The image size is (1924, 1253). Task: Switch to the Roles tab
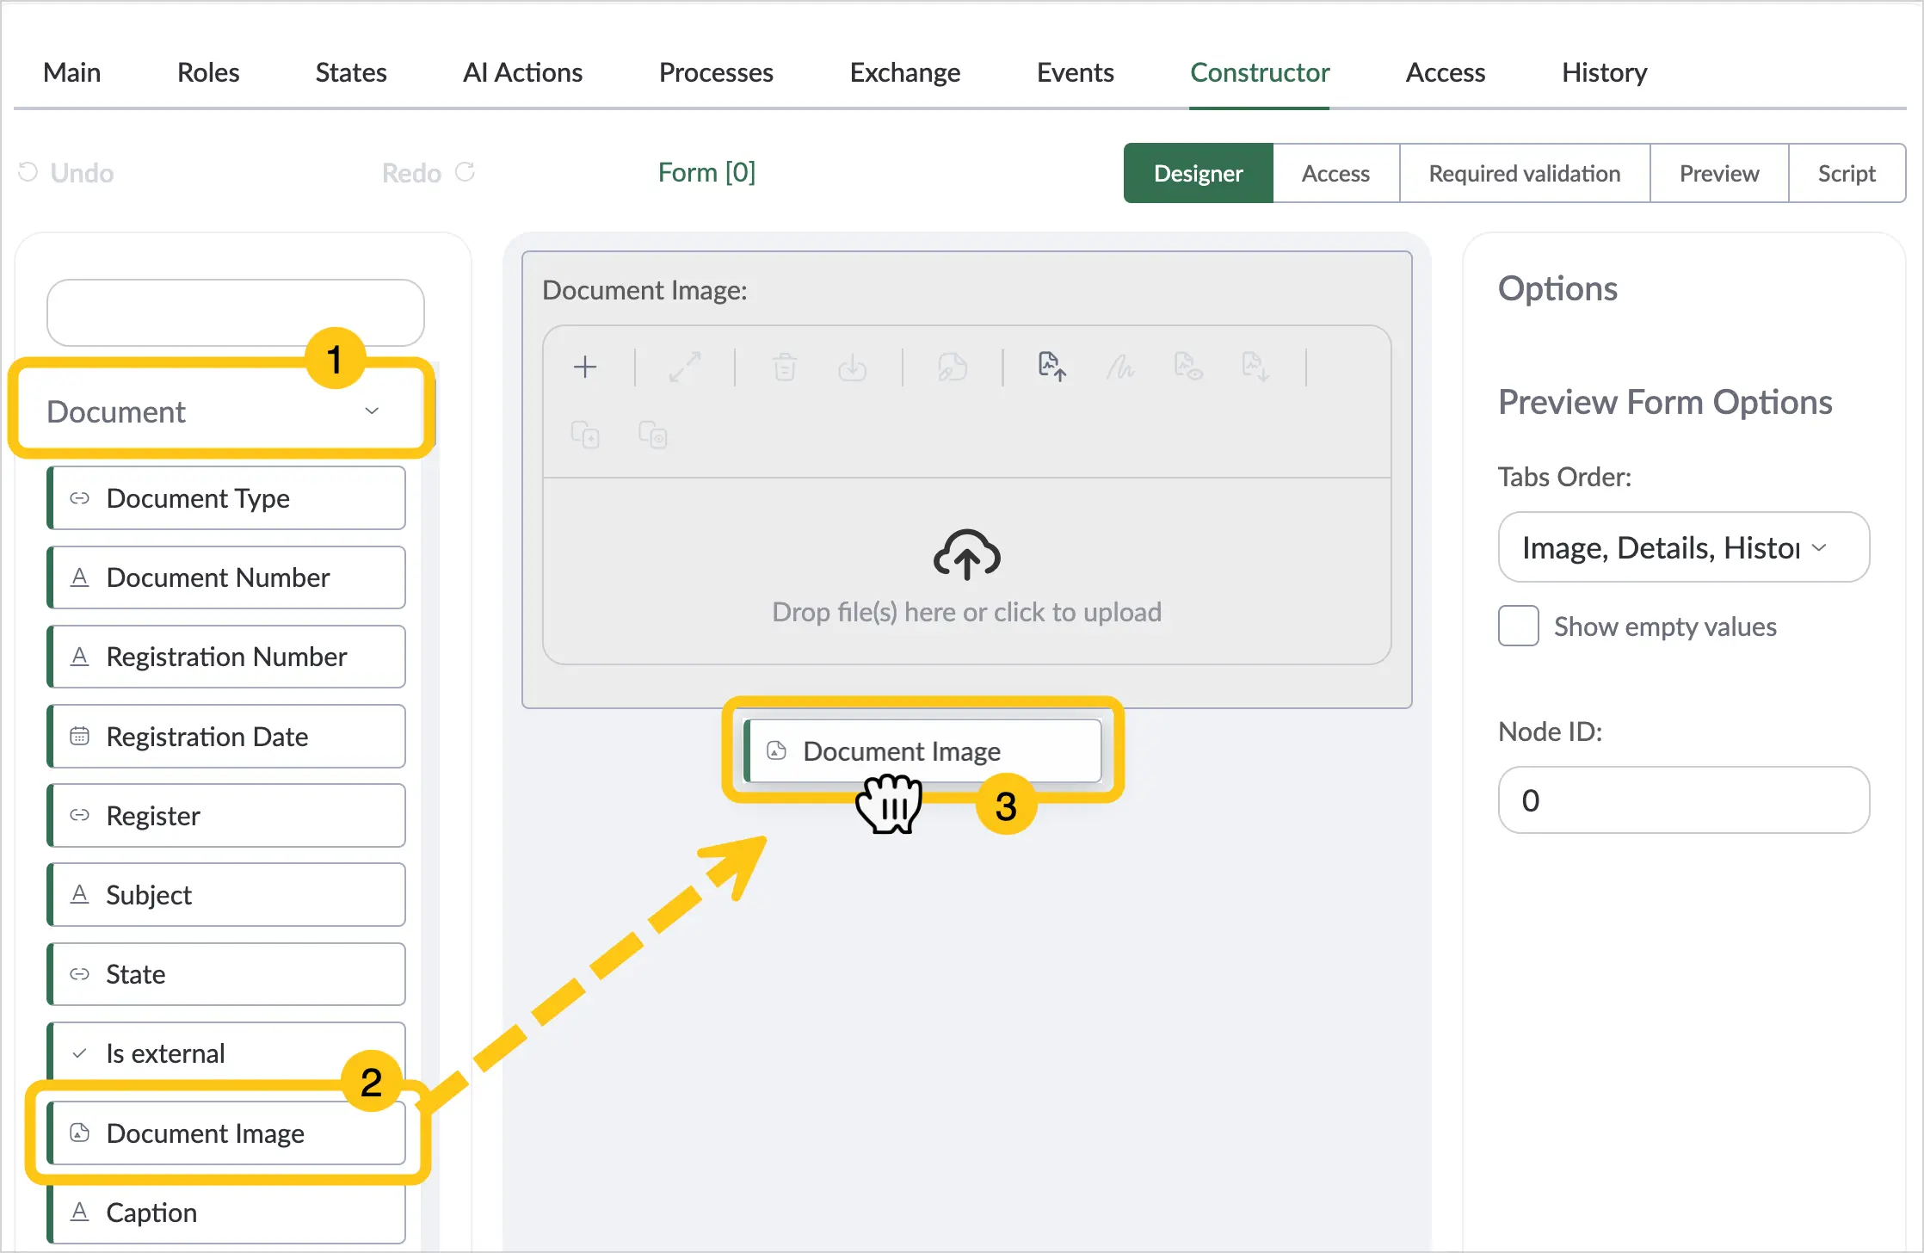[208, 72]
